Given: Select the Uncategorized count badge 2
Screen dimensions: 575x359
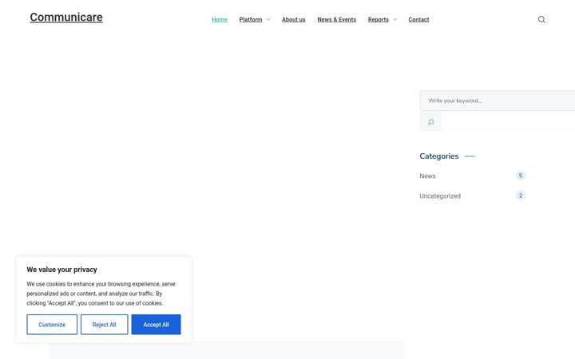Looking at the screenshot, I should (x=520, y=195).
